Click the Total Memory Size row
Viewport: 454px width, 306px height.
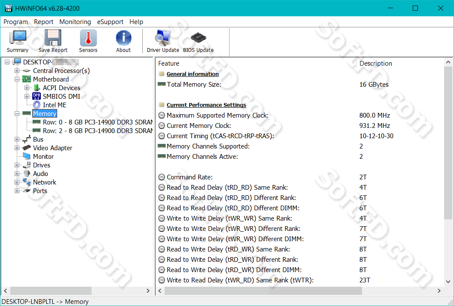(300, 85)
